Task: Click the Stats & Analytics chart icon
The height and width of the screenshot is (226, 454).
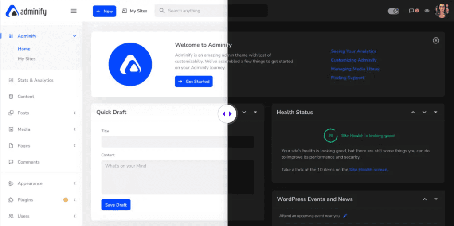Action: [x=11, y=80]
